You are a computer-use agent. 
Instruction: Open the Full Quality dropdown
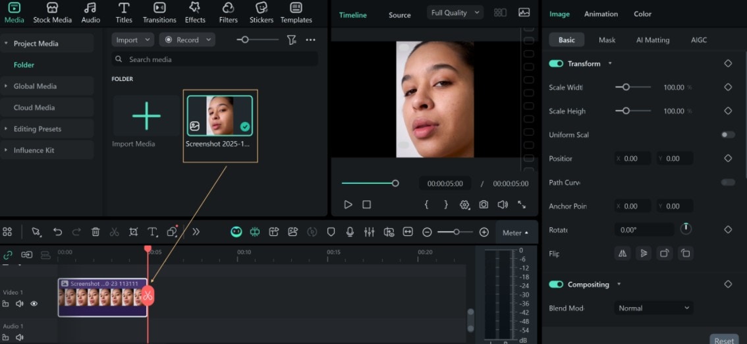[455, 13]
